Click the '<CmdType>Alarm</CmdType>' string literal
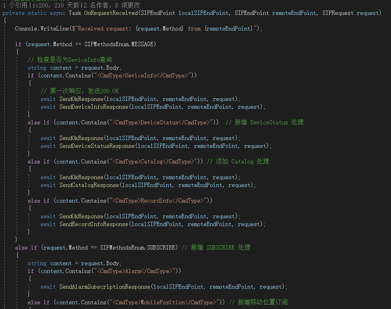This screenshot has height=309, width=391. pyautogui.click(x=135, y=271)
